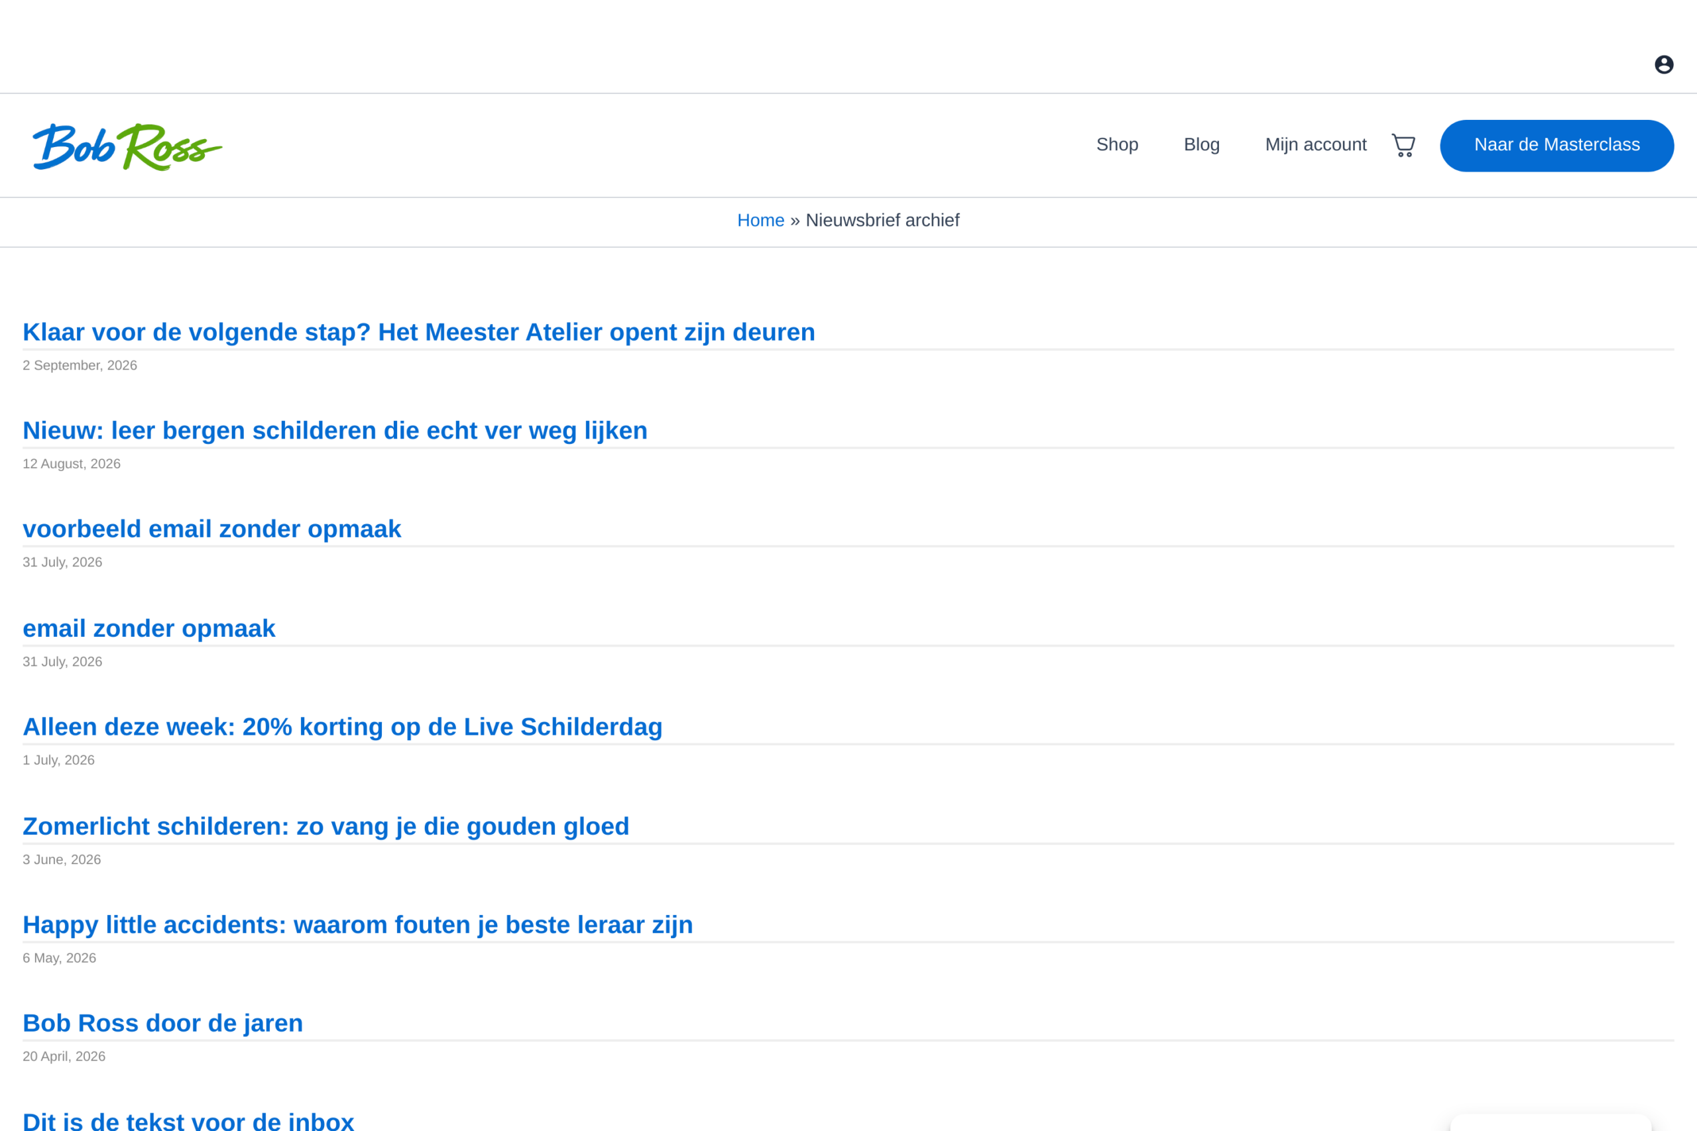Click the date 12 August, 2026
This screenshot has height=1131, width=1697.
coord(72,464)
